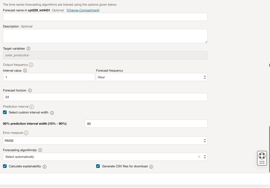This screenshot has width=270, height=188.
Task: Open the Forecast frequency Hour dropdown
Action: click(152, 77)
